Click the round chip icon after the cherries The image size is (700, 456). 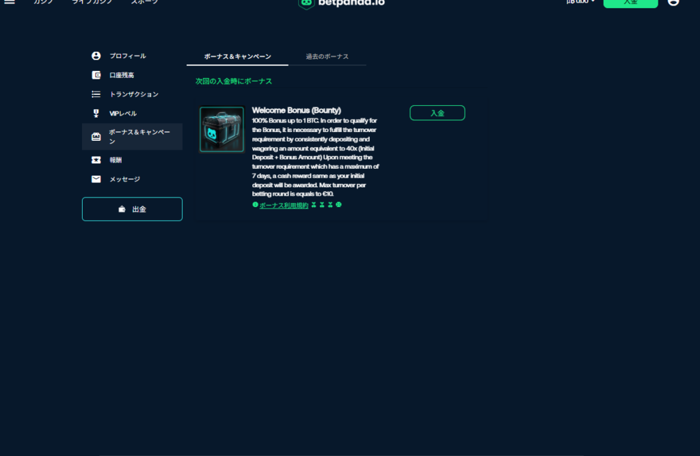338,204
